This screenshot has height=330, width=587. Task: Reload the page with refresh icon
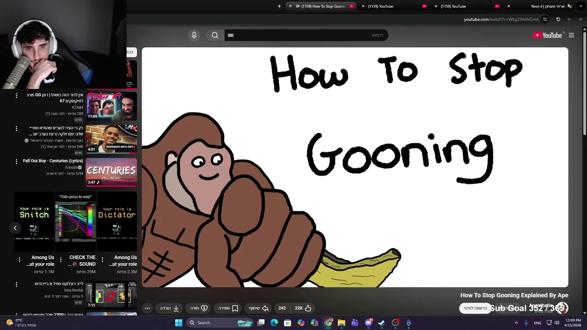pos(558,19)
